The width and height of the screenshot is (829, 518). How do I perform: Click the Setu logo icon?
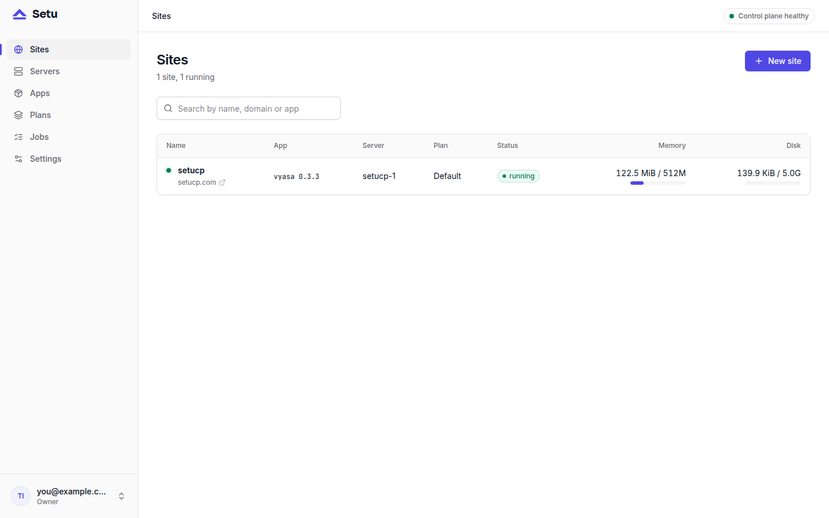[20, 14]
